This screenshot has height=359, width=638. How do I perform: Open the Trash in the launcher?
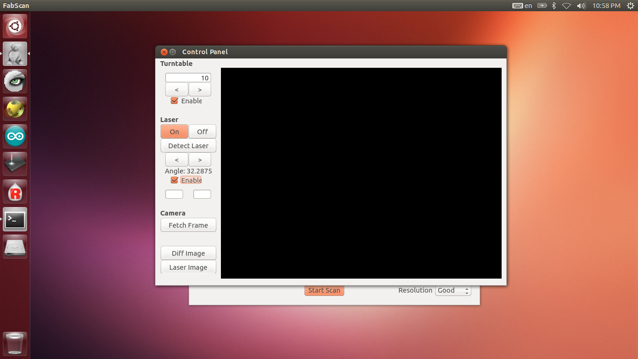point(15,344)
